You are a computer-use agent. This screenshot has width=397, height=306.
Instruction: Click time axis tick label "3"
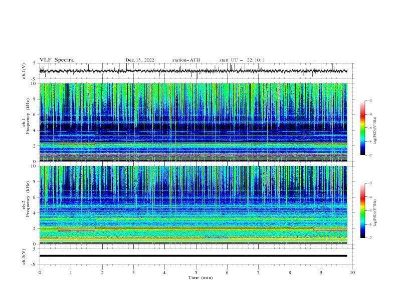tap(133, 272)
